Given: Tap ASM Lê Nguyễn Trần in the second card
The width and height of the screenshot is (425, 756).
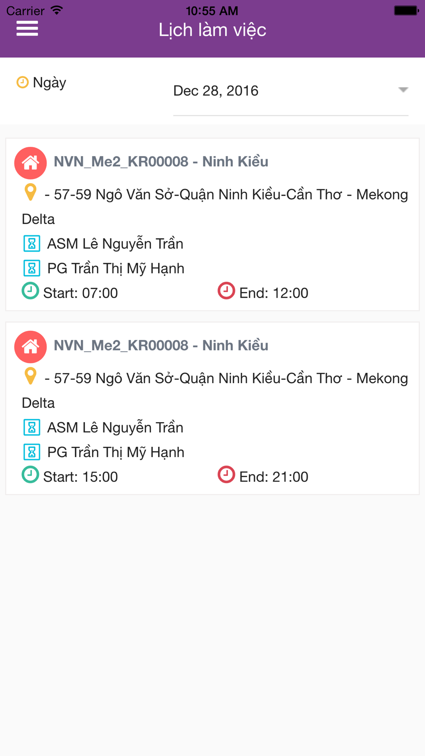Looking at the screenshot, I should [115, 428].
